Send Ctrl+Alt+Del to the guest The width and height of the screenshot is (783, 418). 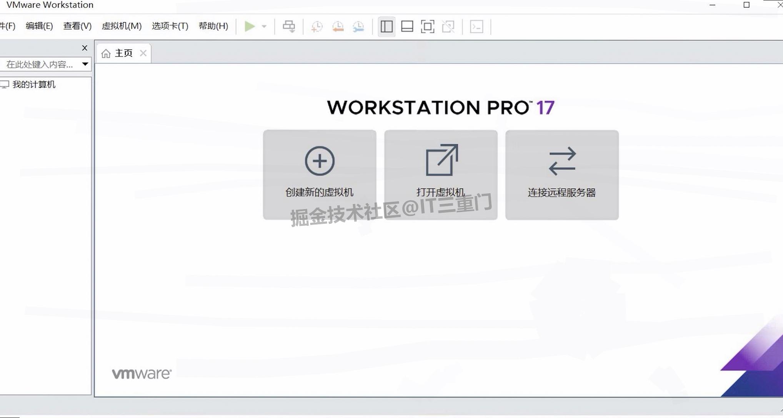tap(289, 26)
